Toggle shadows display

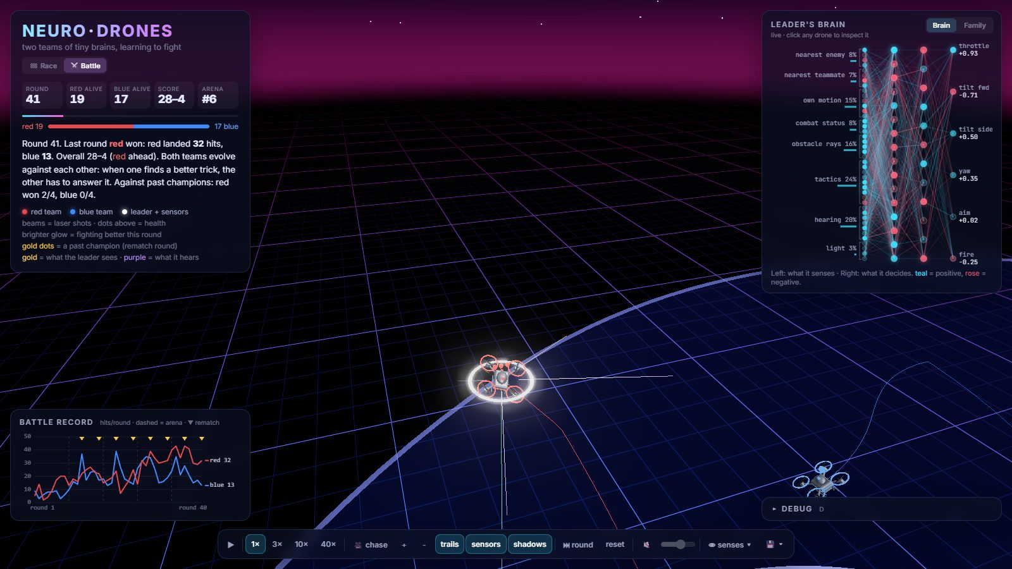click(530, 544)
